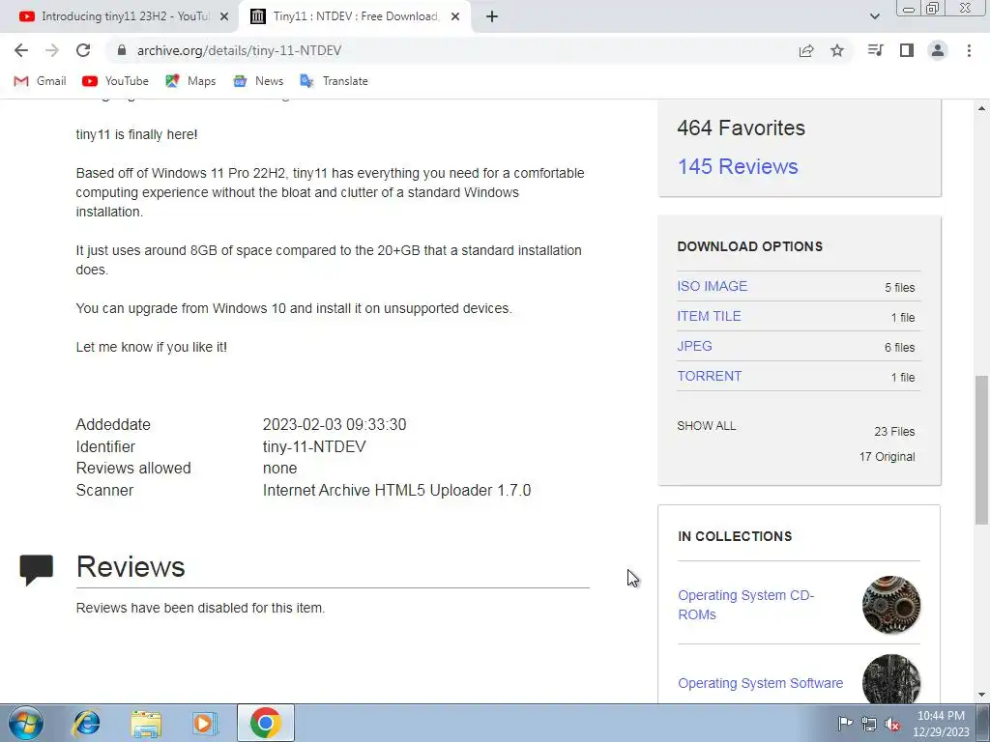The image size is (990, 742).
Task: Click the '23 Files' count text
Action: [894, 432]
